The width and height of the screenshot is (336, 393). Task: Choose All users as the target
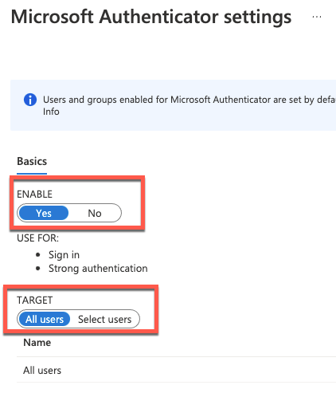(45, 319)
